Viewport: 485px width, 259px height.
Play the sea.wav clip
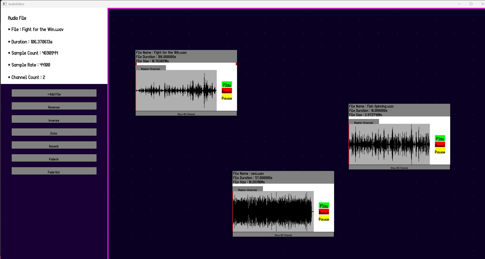tap(324, 206)
